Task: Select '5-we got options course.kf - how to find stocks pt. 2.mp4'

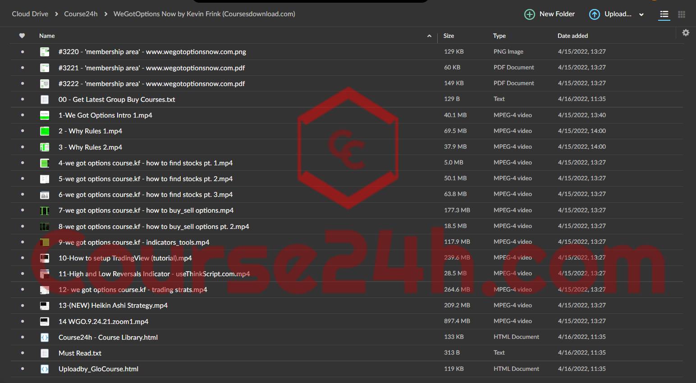Action: [146, 179]
